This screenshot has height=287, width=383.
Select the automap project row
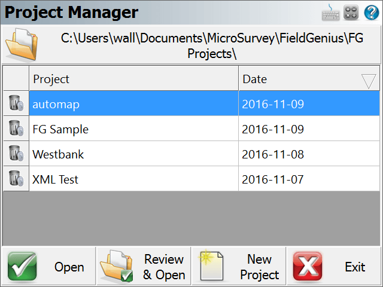tap(204, 103)
